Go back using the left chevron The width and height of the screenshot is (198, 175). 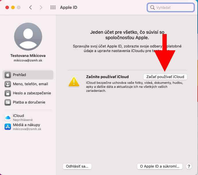(30, 7)
